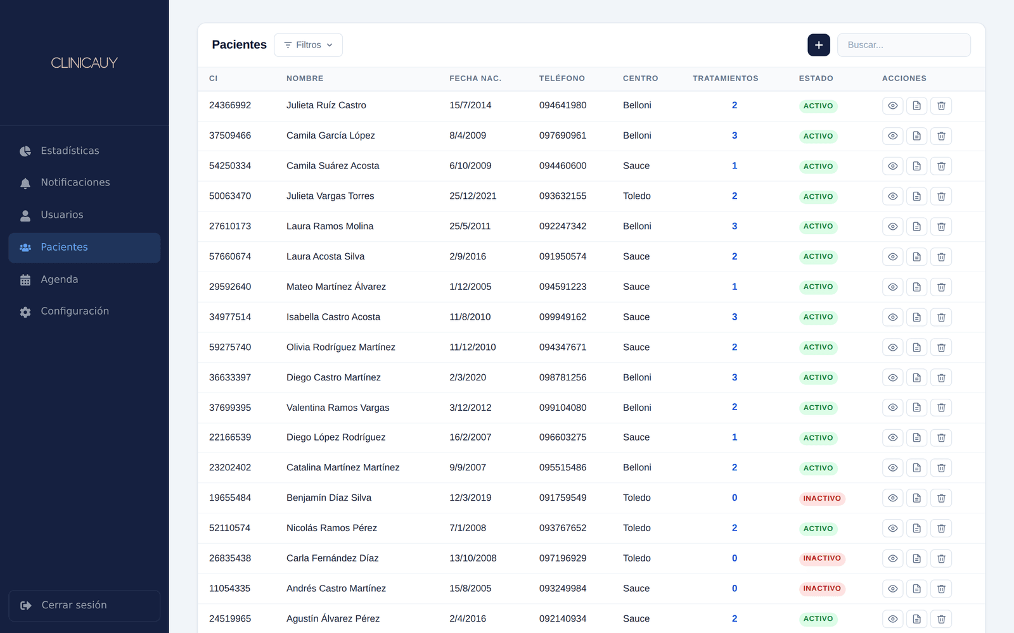Viewport: 1014px width, 633px height.
Task: Expand the Filtros dropdown
Action: 308,45
